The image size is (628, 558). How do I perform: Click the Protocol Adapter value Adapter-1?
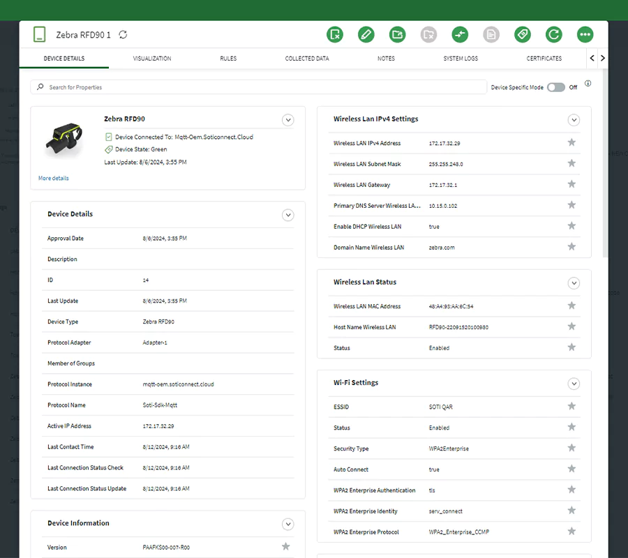tap(155, 342)
